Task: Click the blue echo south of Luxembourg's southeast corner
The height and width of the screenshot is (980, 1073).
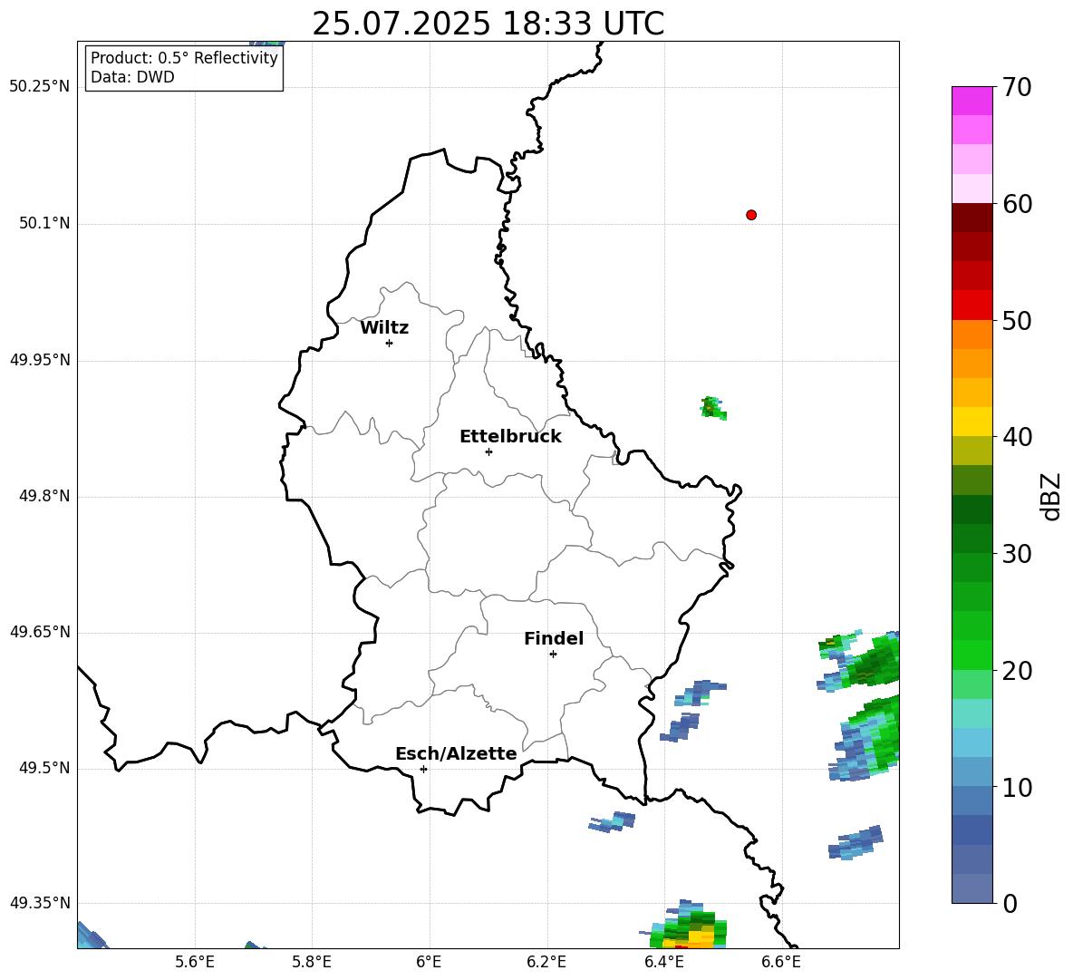Action: [x=612, y=821]
